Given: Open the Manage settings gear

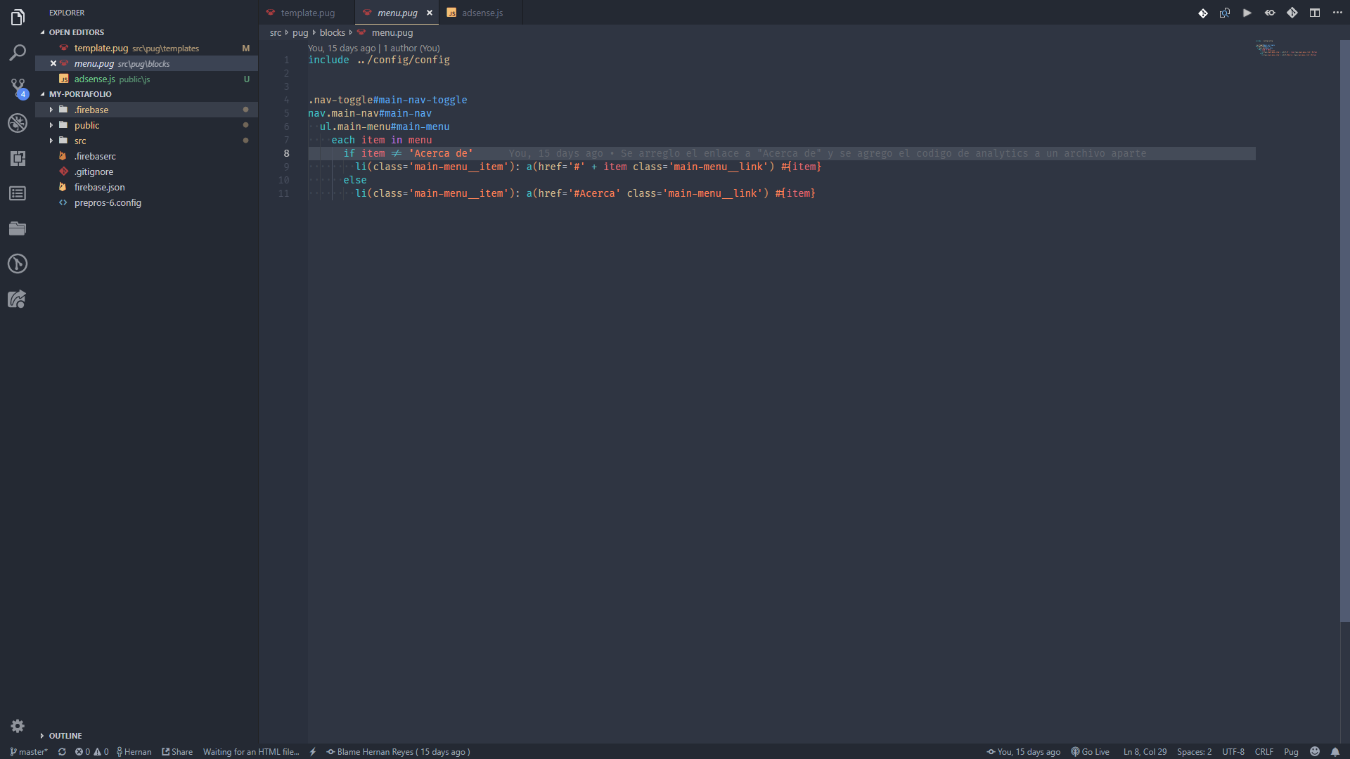Looking at the screenshot, I should tap(18, 726).
